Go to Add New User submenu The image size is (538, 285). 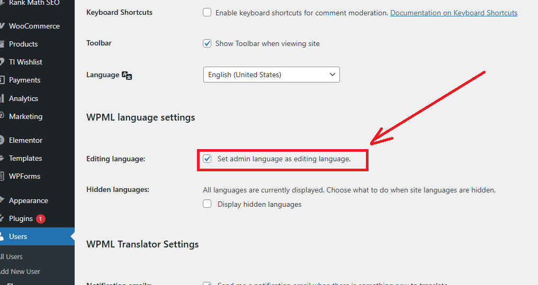(20, 271)
